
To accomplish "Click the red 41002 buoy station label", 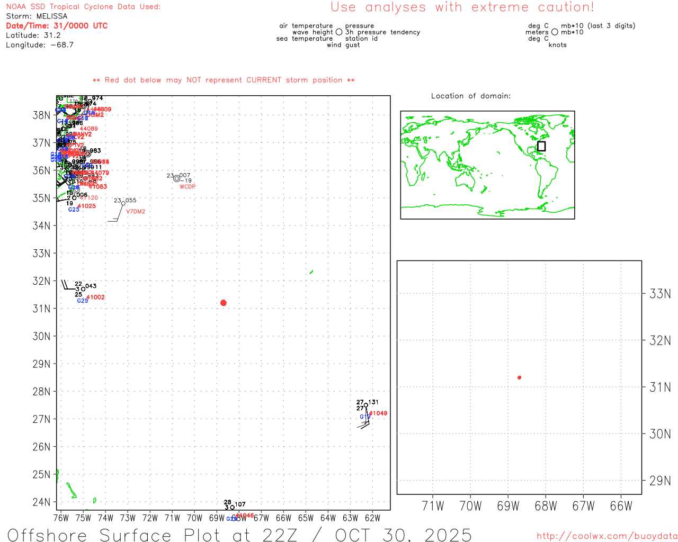I will (95, 297).
